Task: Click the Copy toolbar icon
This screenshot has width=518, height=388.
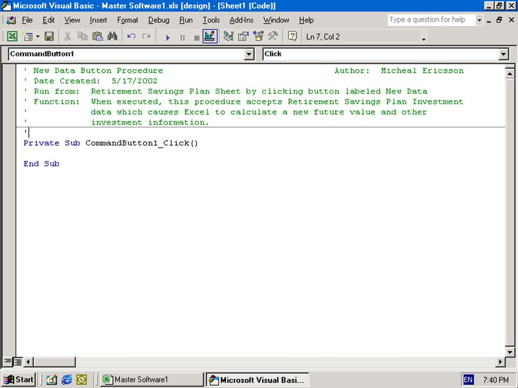Action: pos(82,36)
